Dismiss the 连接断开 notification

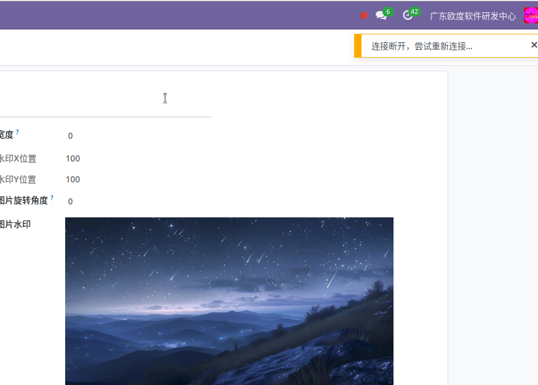click(534, 45)
